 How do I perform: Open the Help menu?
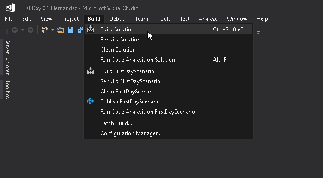tap(262, 19)
